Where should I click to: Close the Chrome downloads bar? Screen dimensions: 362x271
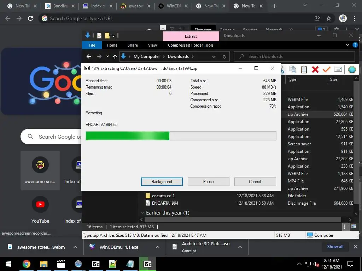356,247
